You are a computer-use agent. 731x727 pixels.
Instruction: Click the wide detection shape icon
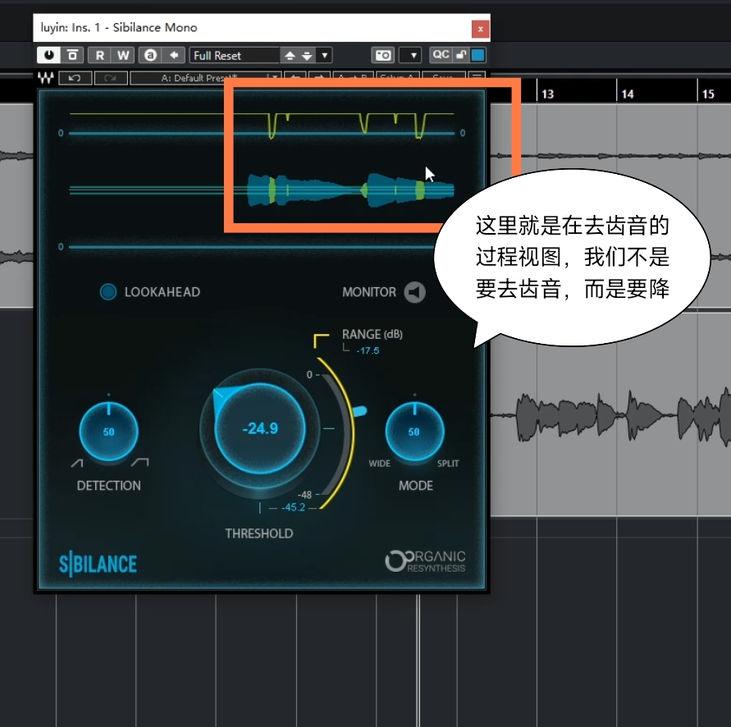[x=139, y=462]
